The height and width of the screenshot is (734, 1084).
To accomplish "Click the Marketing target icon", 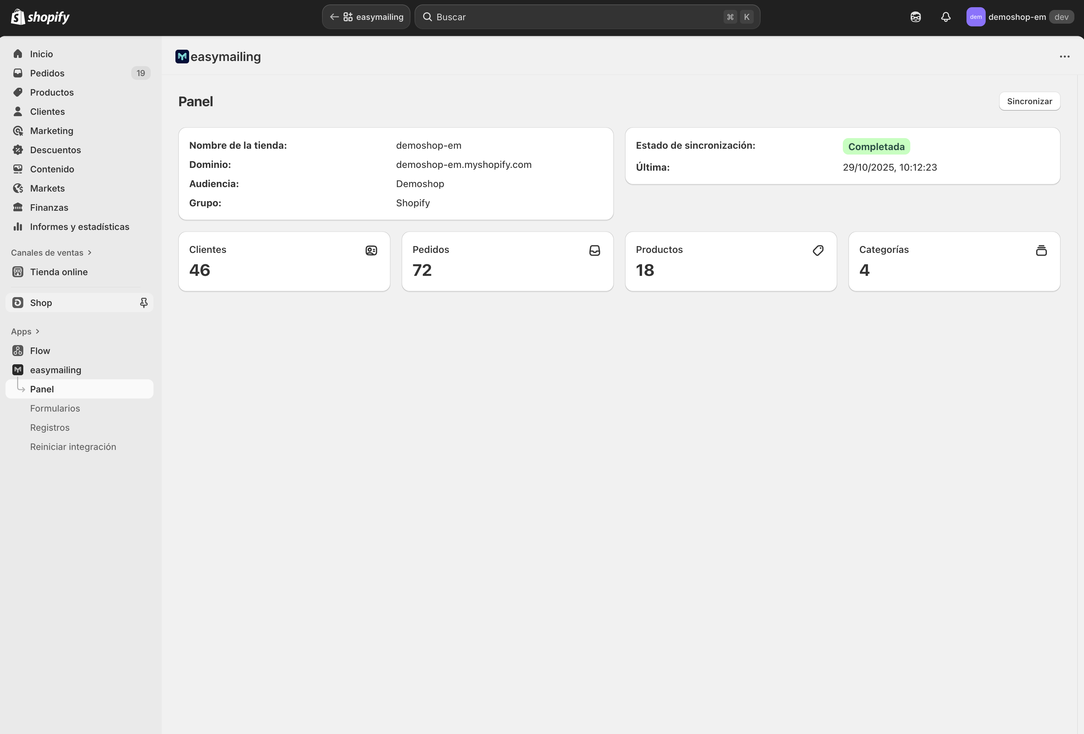I will pos(18,131).
